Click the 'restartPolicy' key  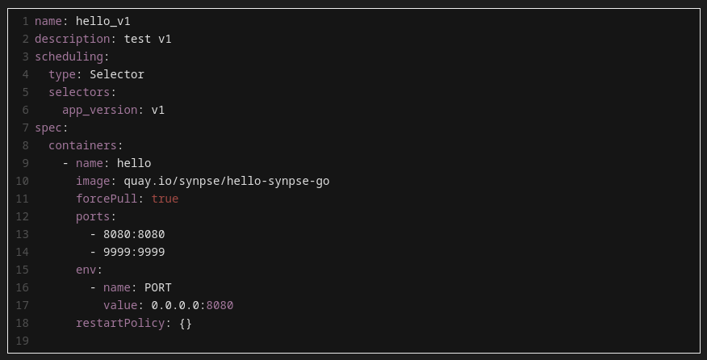click(x=120, y=323)
